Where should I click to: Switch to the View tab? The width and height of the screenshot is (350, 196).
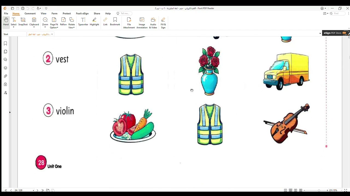point(43,13)
